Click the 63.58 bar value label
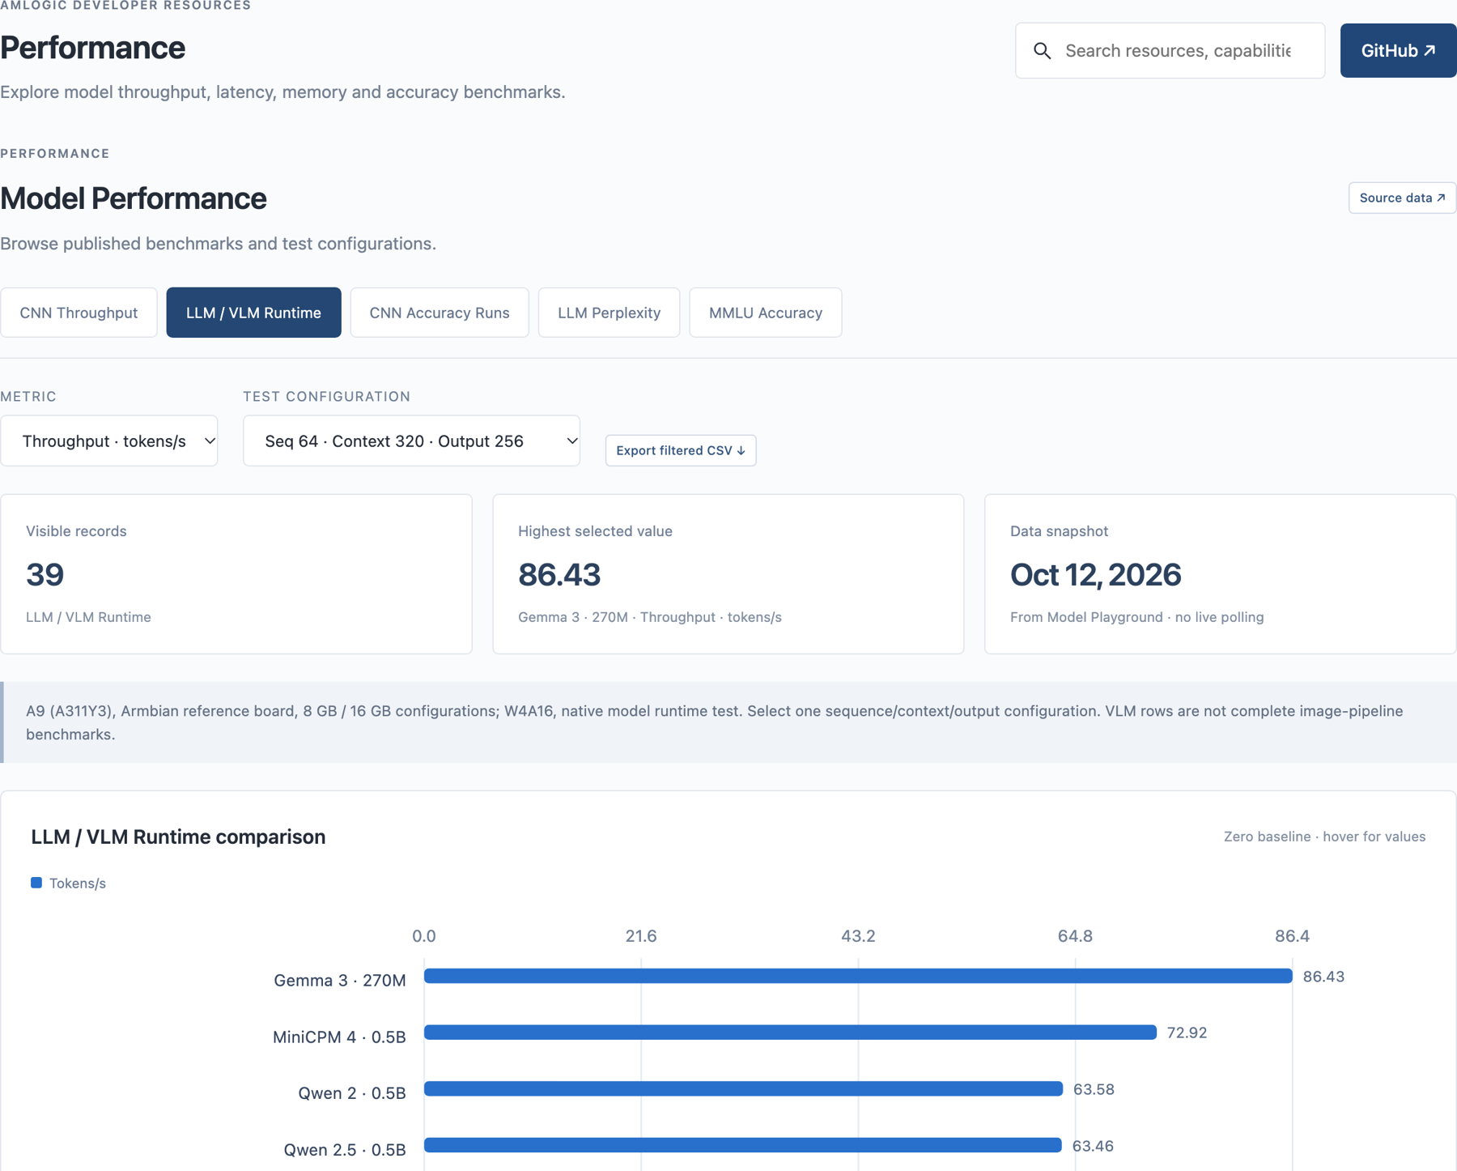 click(1094, 1089)
